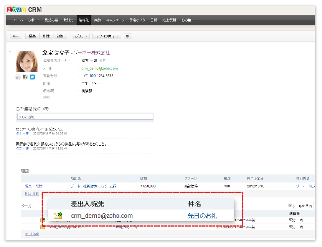Open the gear settings button in toolbar
Image resolution: width=322 pixels, height=247 pixels.
point(128,36)
